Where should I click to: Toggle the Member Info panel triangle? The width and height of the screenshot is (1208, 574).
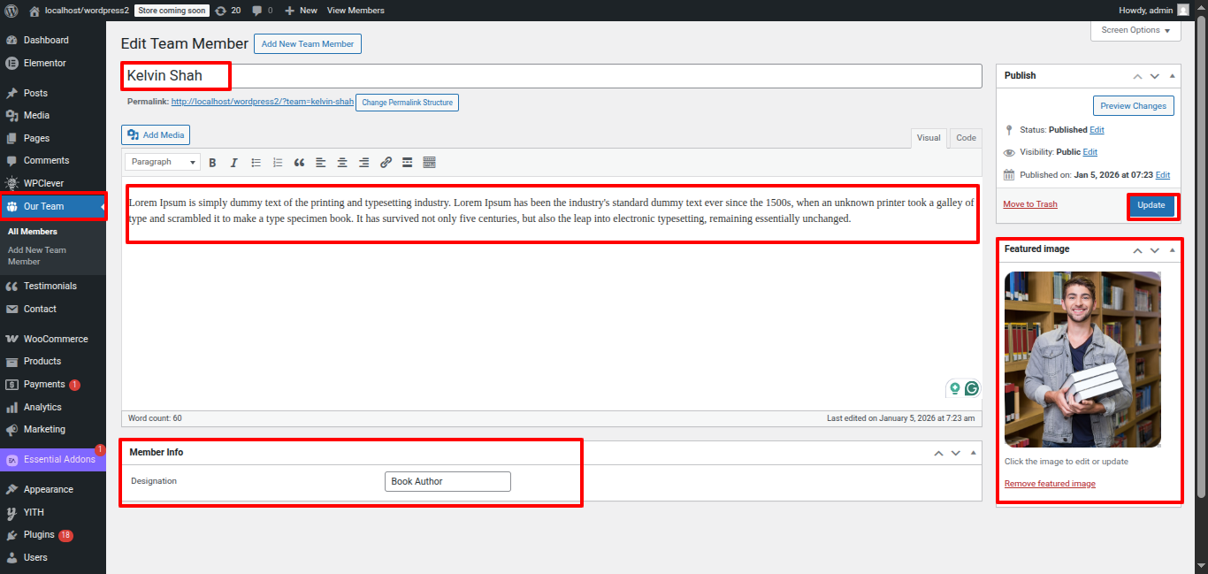click(974, 453)
